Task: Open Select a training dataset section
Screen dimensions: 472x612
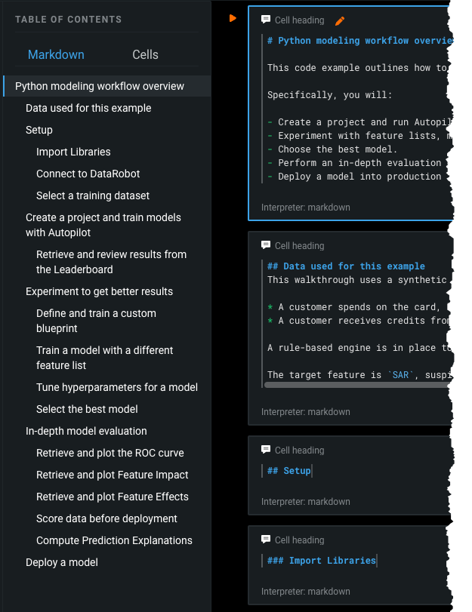Action: (x=93, y=195)
